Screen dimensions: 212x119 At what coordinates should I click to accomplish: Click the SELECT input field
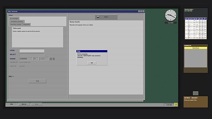pos(32,55)
